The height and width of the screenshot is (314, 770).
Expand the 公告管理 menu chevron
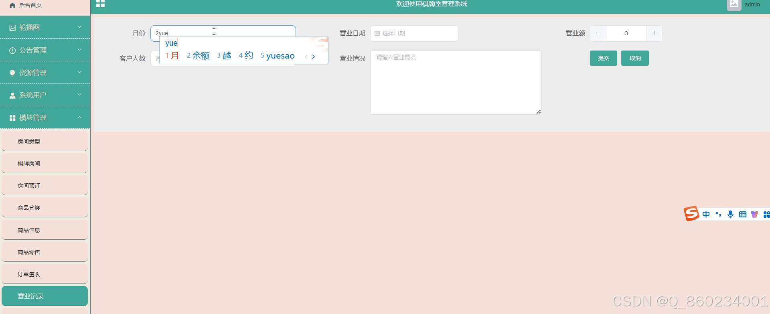coord(79,50)
